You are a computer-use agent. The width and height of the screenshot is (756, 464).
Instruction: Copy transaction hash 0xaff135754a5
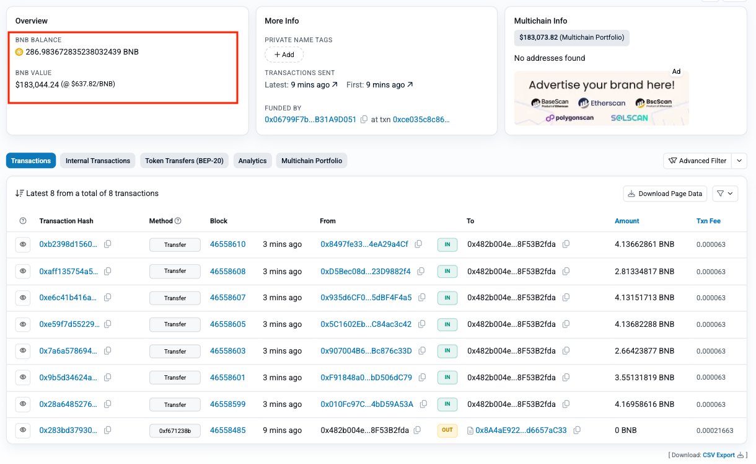(108, 271)
